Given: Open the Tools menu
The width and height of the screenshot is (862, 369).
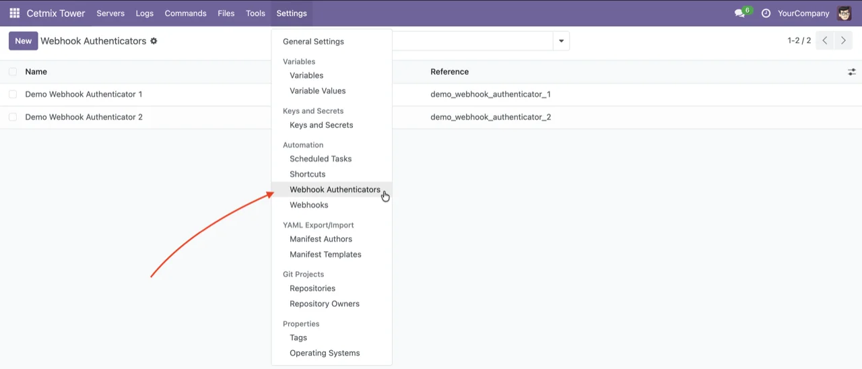Looking at the screenshot, I should [x=255, y=13].
